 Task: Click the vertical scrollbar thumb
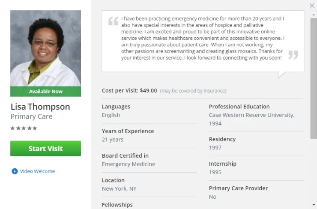(314, 79)
